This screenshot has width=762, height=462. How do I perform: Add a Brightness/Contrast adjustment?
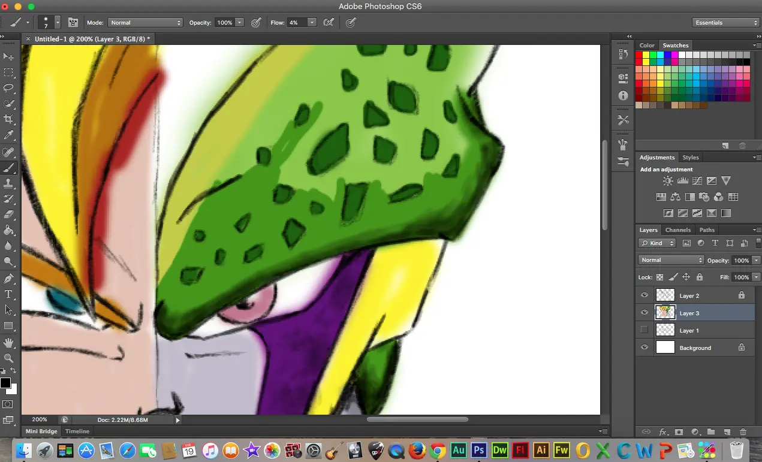tap(667, 181)
